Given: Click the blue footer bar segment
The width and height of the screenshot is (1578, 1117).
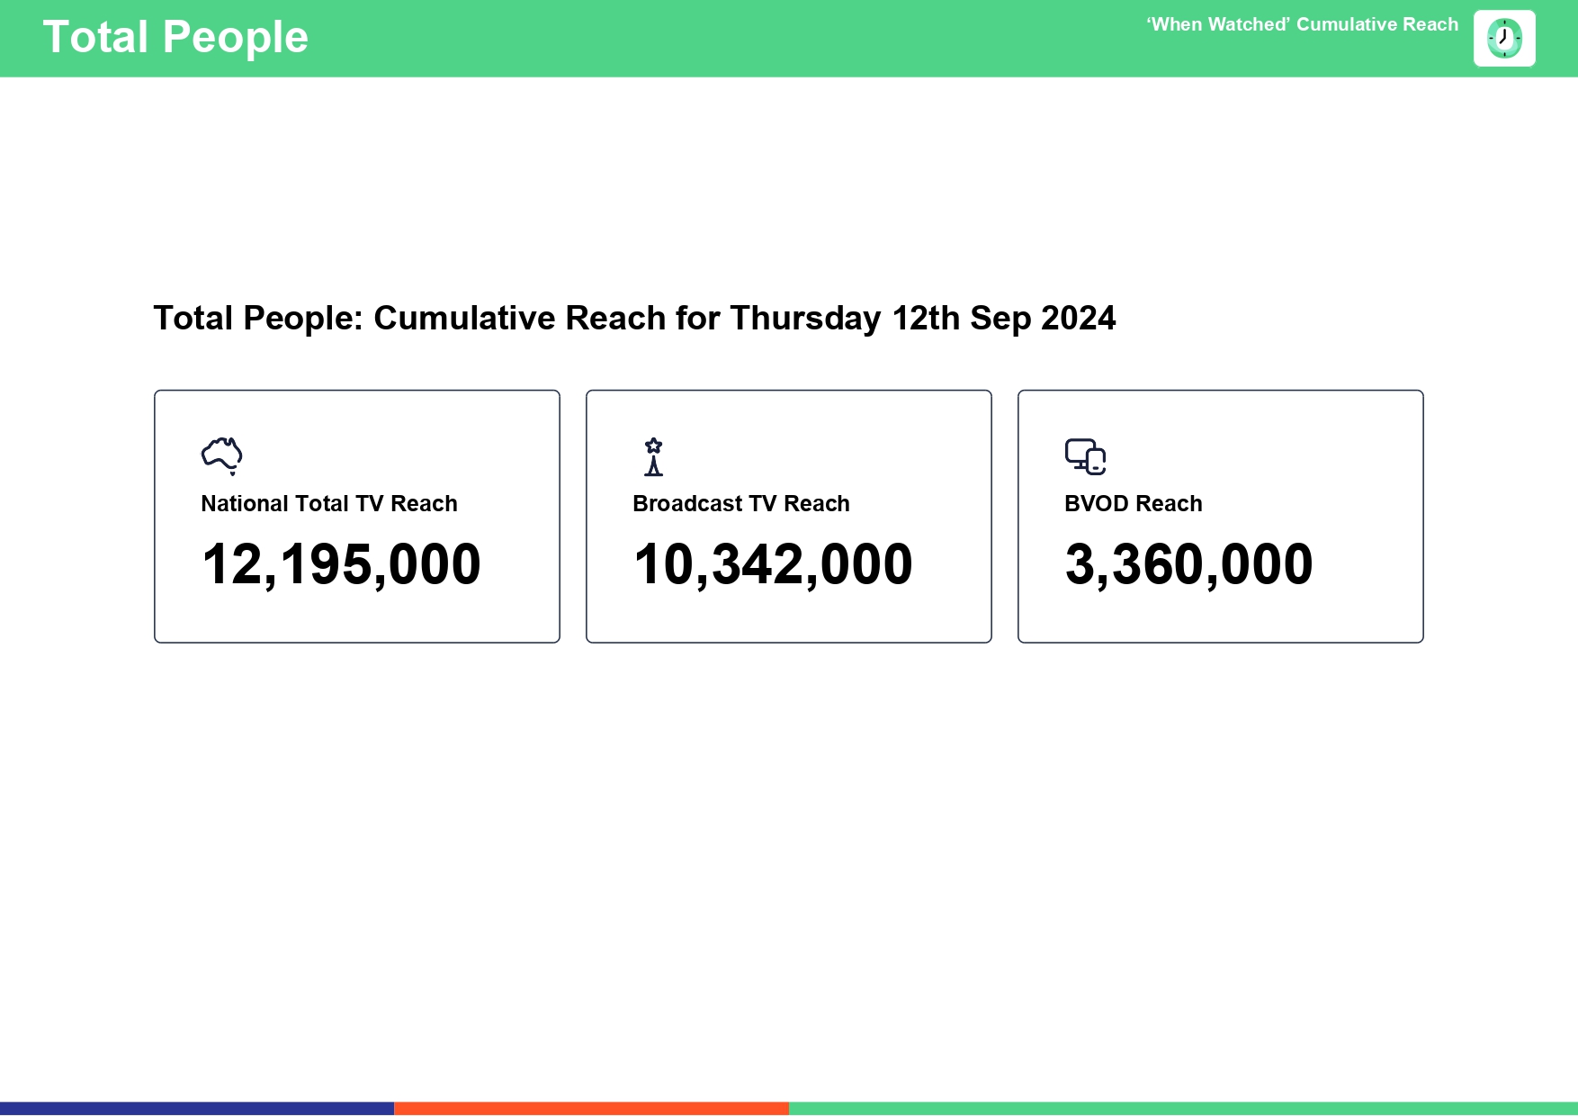Looking at the screenshot, I should click(x=197, y=1109).
